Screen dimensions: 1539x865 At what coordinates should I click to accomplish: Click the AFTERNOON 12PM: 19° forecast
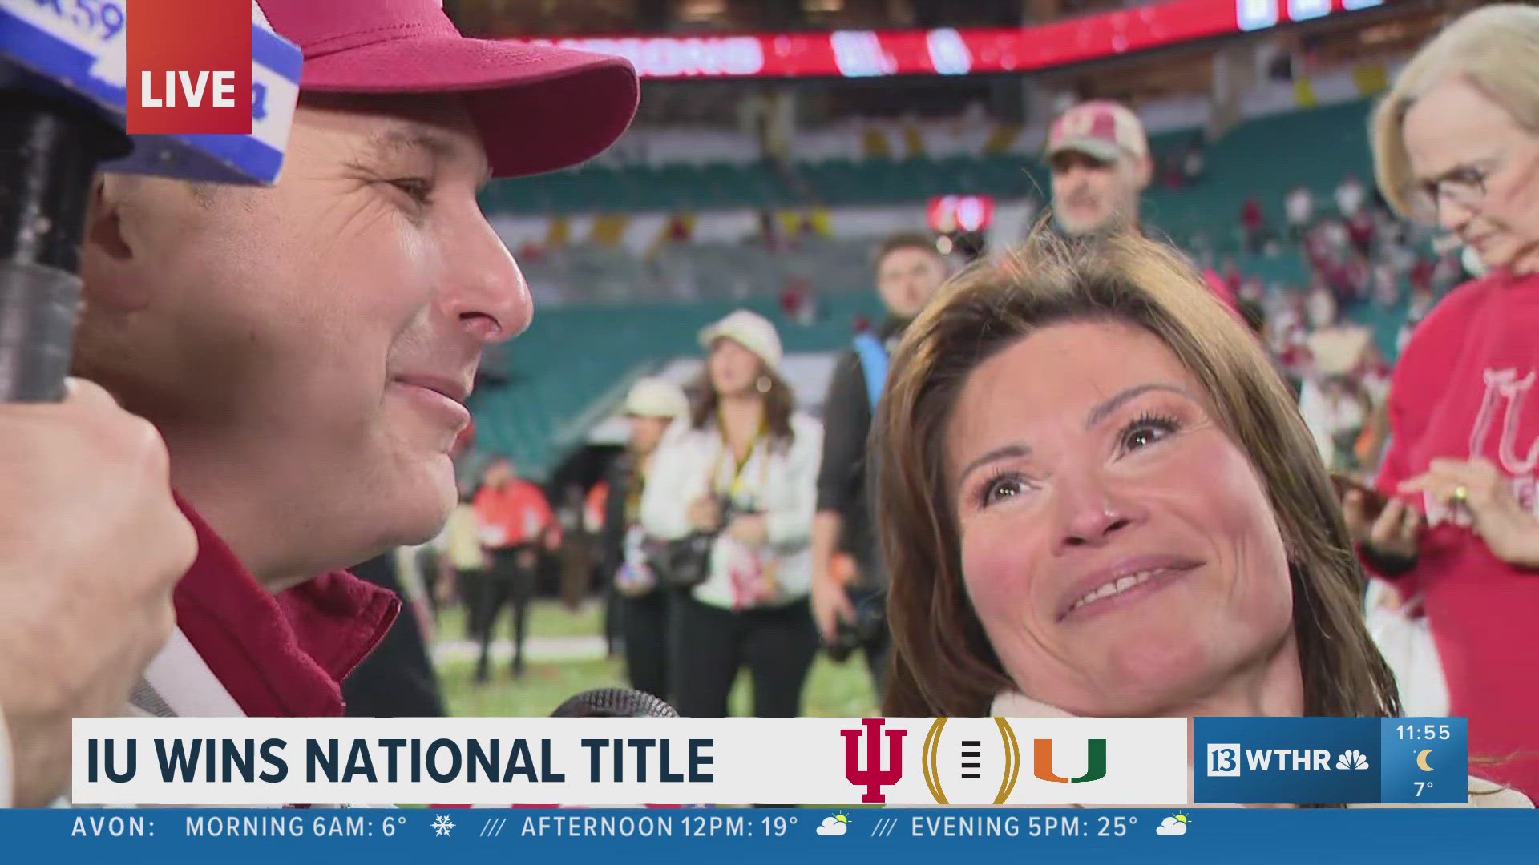click(659, 827)
